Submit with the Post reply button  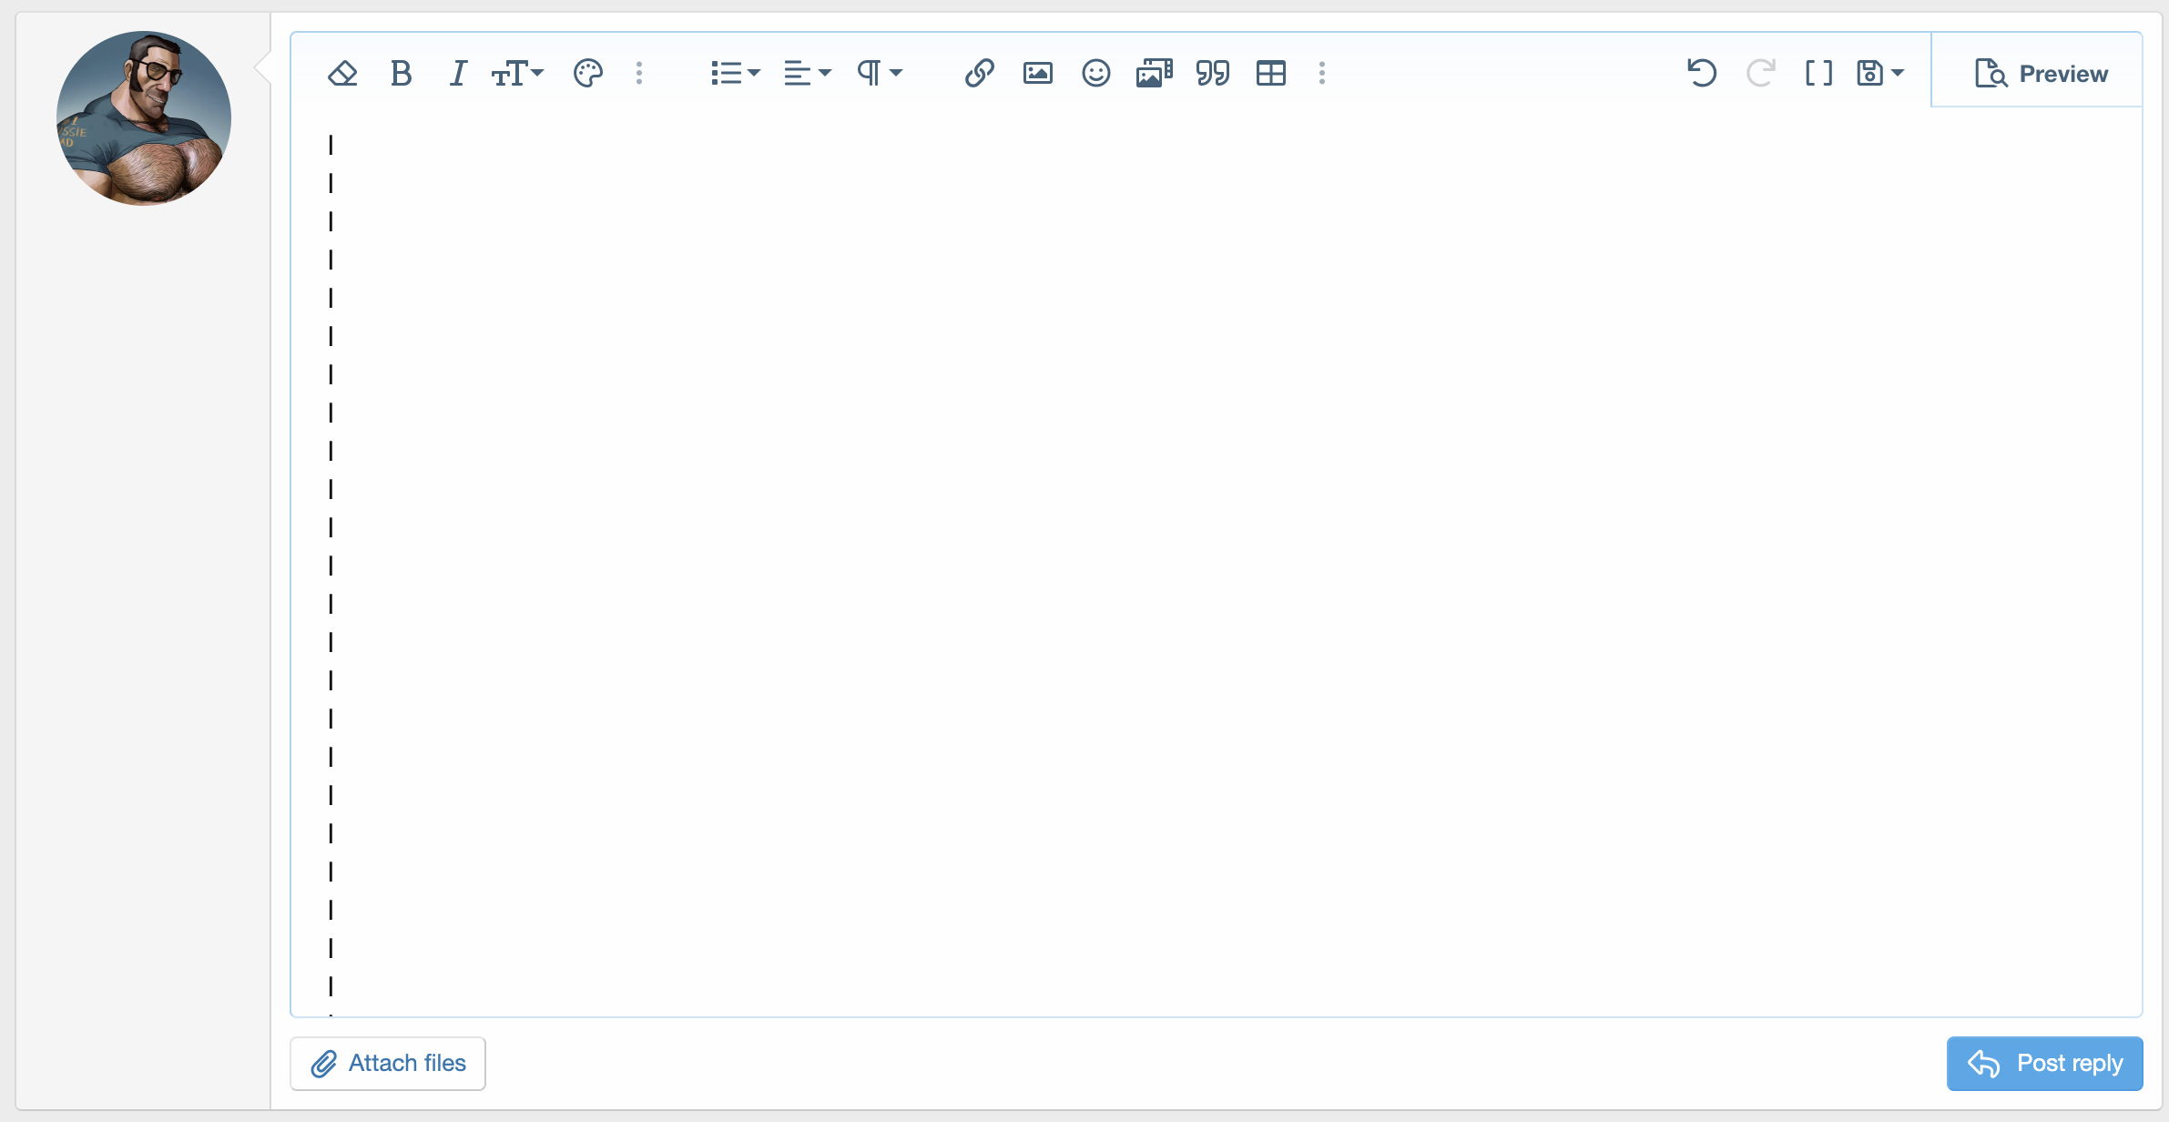coord(2043,1063)
